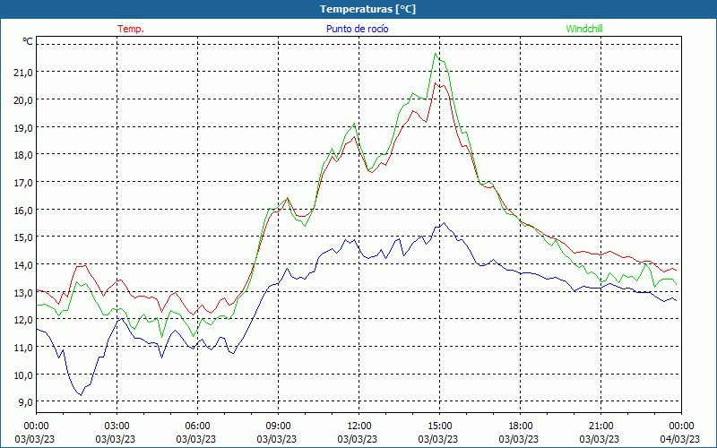
Task: Click the '17,0' y-axis value
Action: coord(23,183)
